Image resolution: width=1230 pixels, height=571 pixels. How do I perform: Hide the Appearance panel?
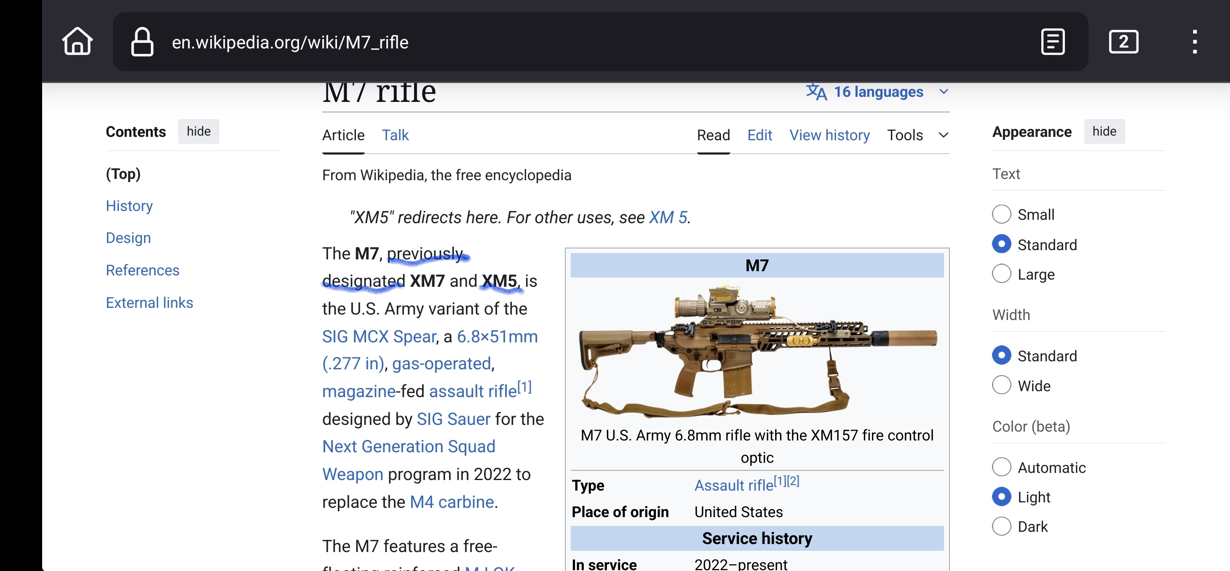[1104, 131]
